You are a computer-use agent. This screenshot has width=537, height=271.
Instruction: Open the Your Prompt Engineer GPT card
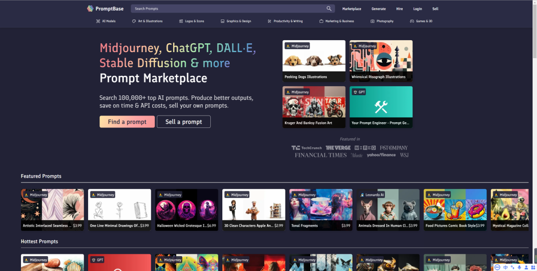tap(381, 107)
